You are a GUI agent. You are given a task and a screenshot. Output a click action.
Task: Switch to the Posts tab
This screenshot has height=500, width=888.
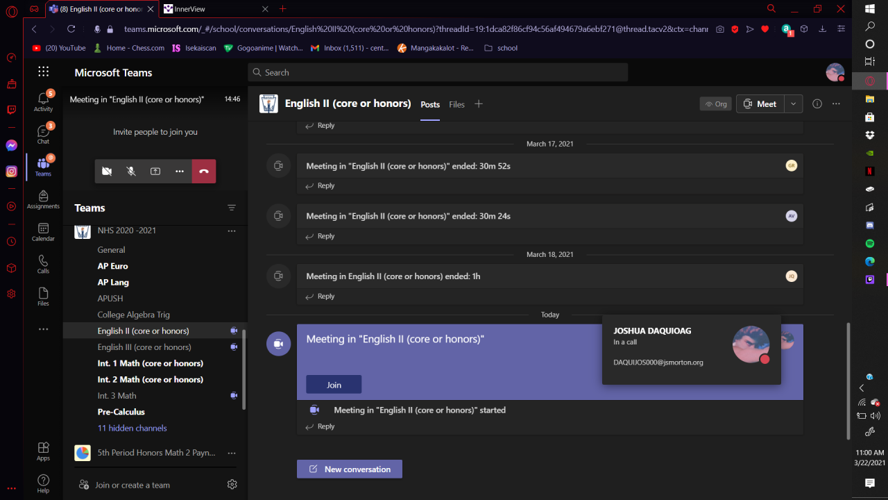[430, 105]
